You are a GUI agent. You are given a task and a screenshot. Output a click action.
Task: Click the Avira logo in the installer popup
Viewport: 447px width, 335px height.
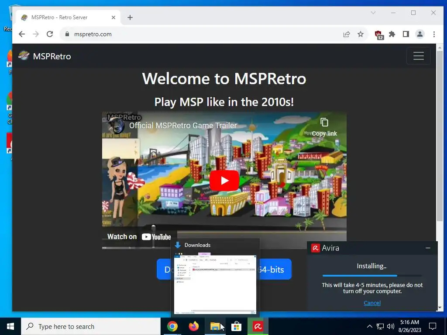(315, 248)
